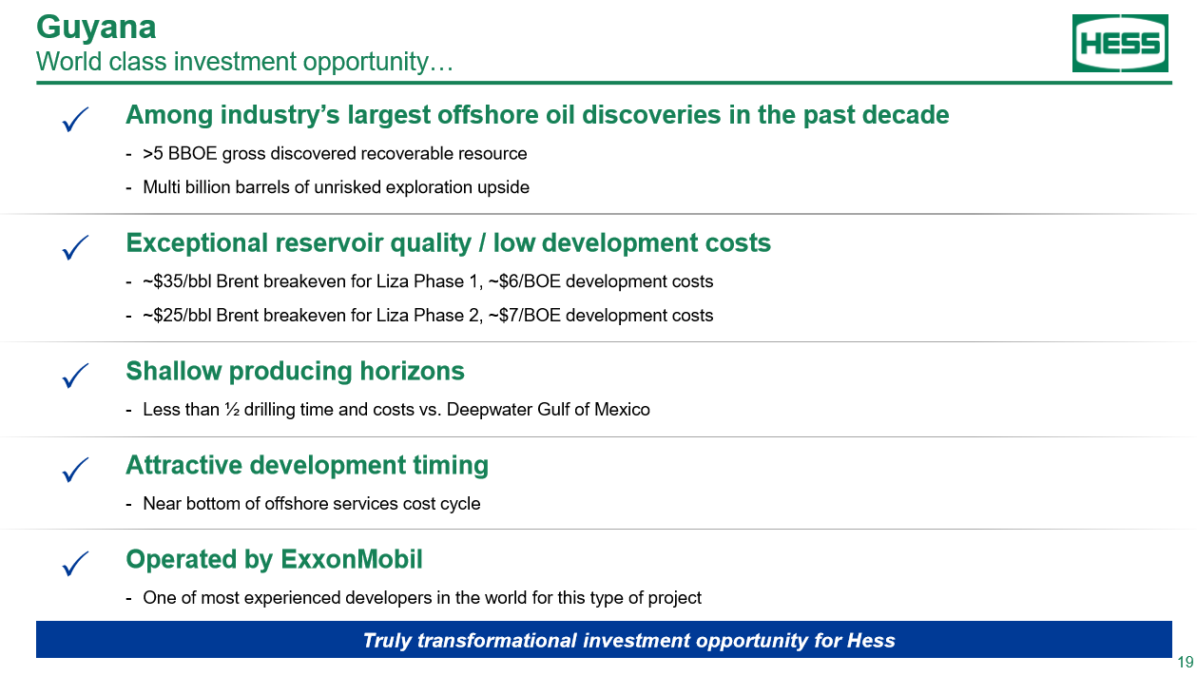
Task: Click the Among industry's largest offshore discoveries heading
Action: [537, 115]
